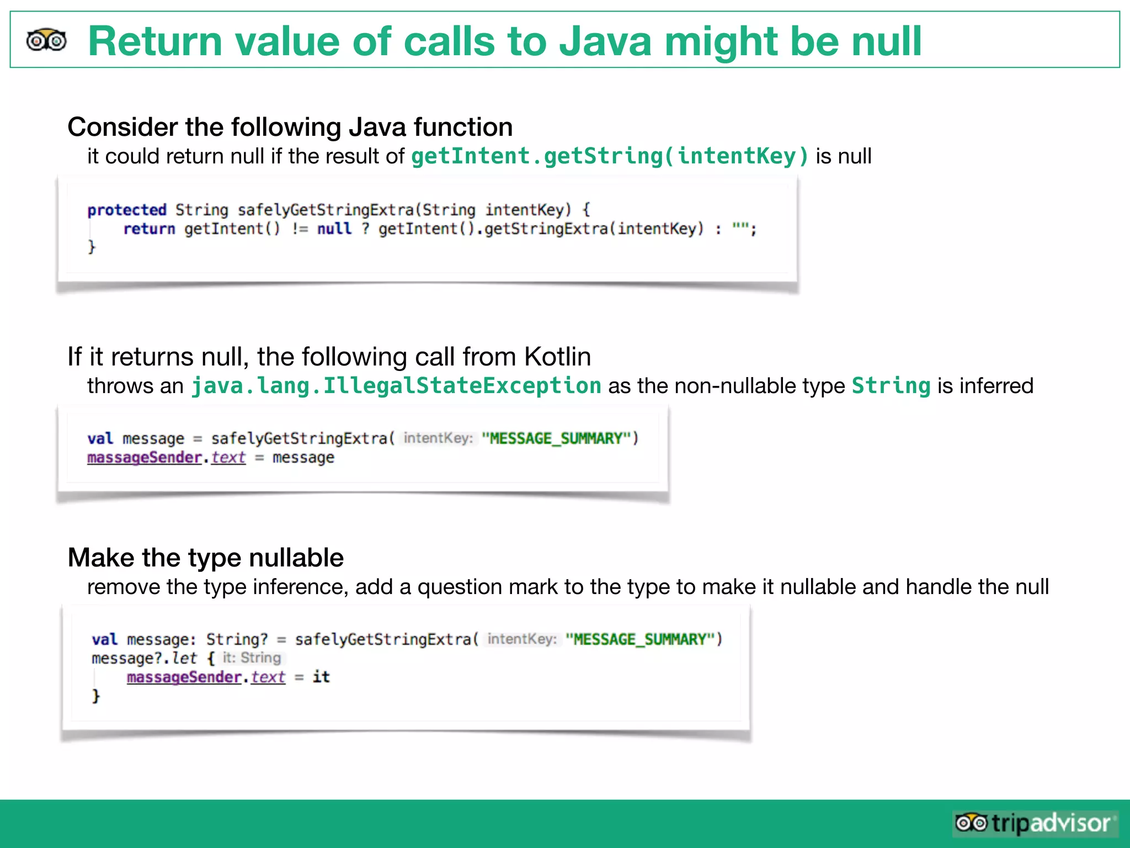Click the 'it: String' hint label
Viewport: 1130px width, 848px height.
(x=252, y=658)
